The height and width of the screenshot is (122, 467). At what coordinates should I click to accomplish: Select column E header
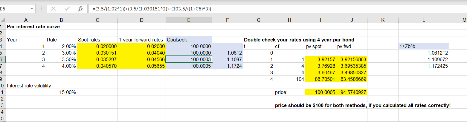click(189, 20)
